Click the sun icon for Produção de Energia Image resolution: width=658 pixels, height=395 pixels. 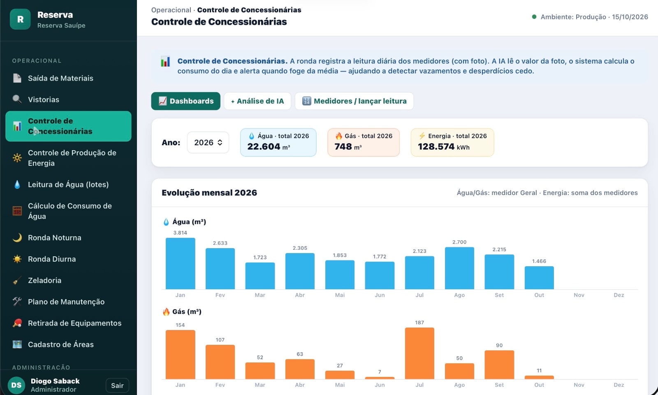(17, 158)
